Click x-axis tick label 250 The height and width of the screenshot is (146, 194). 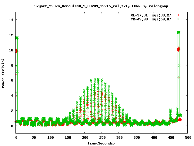[102, 137]
